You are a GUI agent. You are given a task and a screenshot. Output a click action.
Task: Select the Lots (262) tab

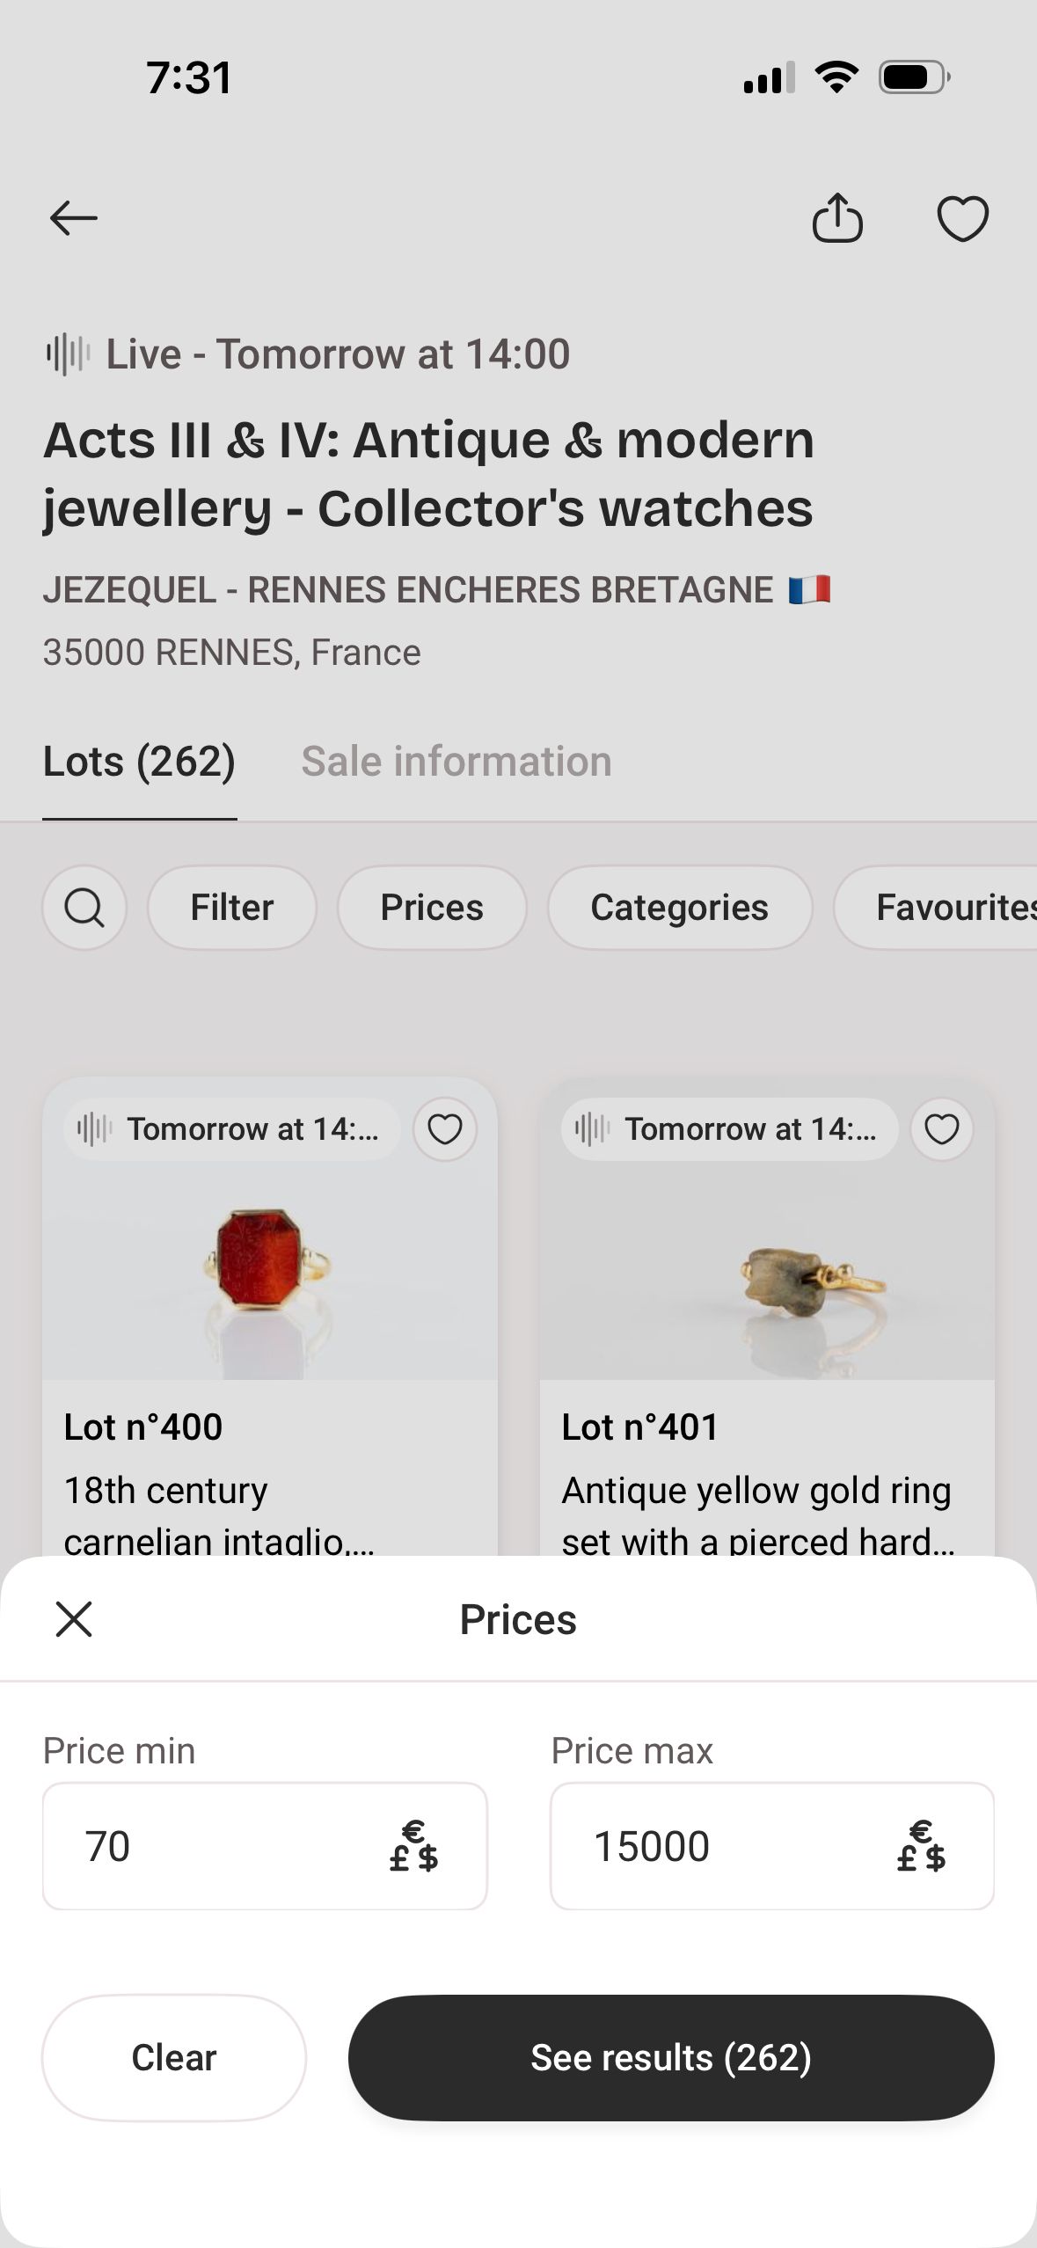coord(139,762)
